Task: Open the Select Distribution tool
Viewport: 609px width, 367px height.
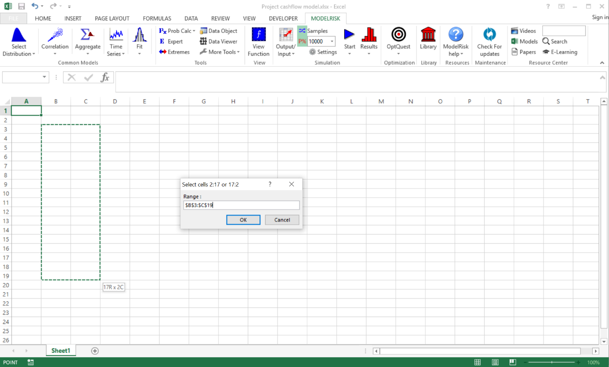Action: 18,42
